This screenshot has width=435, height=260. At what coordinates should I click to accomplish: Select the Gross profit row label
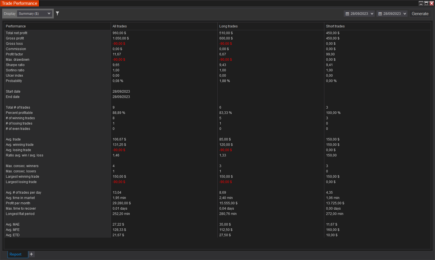point(15,38)
